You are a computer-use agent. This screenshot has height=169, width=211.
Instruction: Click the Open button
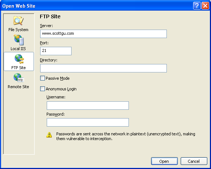point(164,161)
